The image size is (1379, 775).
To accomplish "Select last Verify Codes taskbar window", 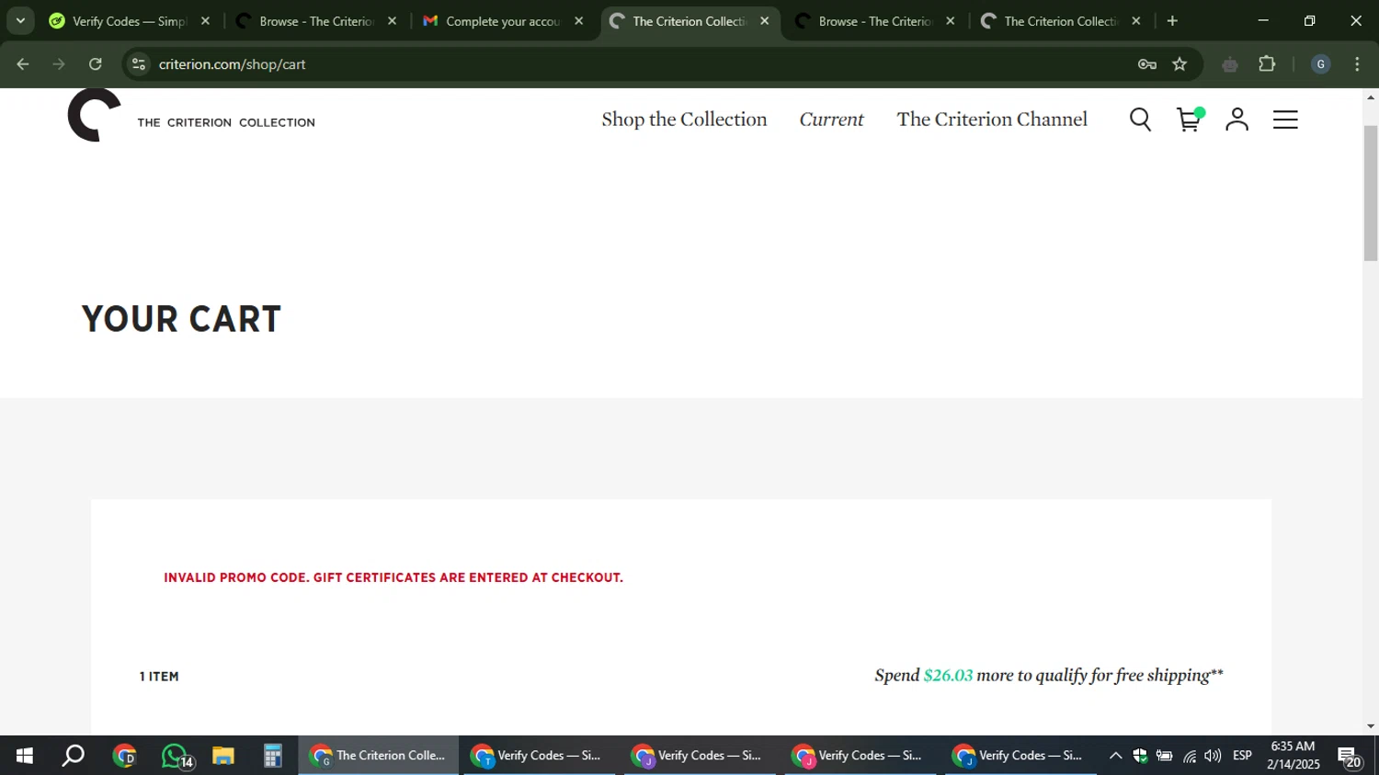I will click(x=1020, y=756).
